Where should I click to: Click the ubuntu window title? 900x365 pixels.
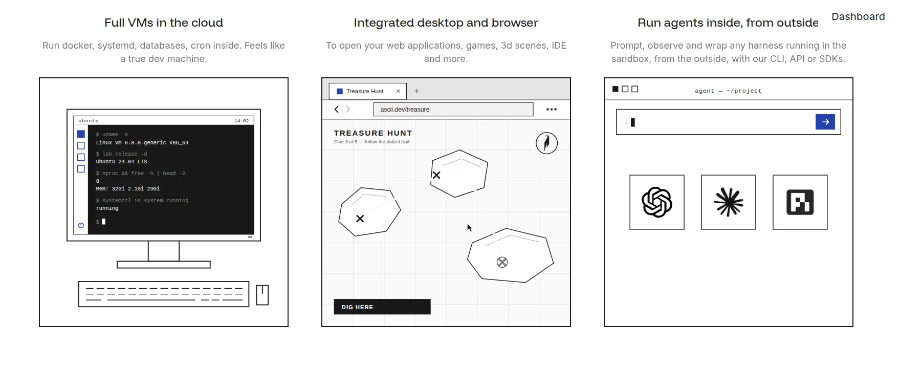tap(89, 121)
